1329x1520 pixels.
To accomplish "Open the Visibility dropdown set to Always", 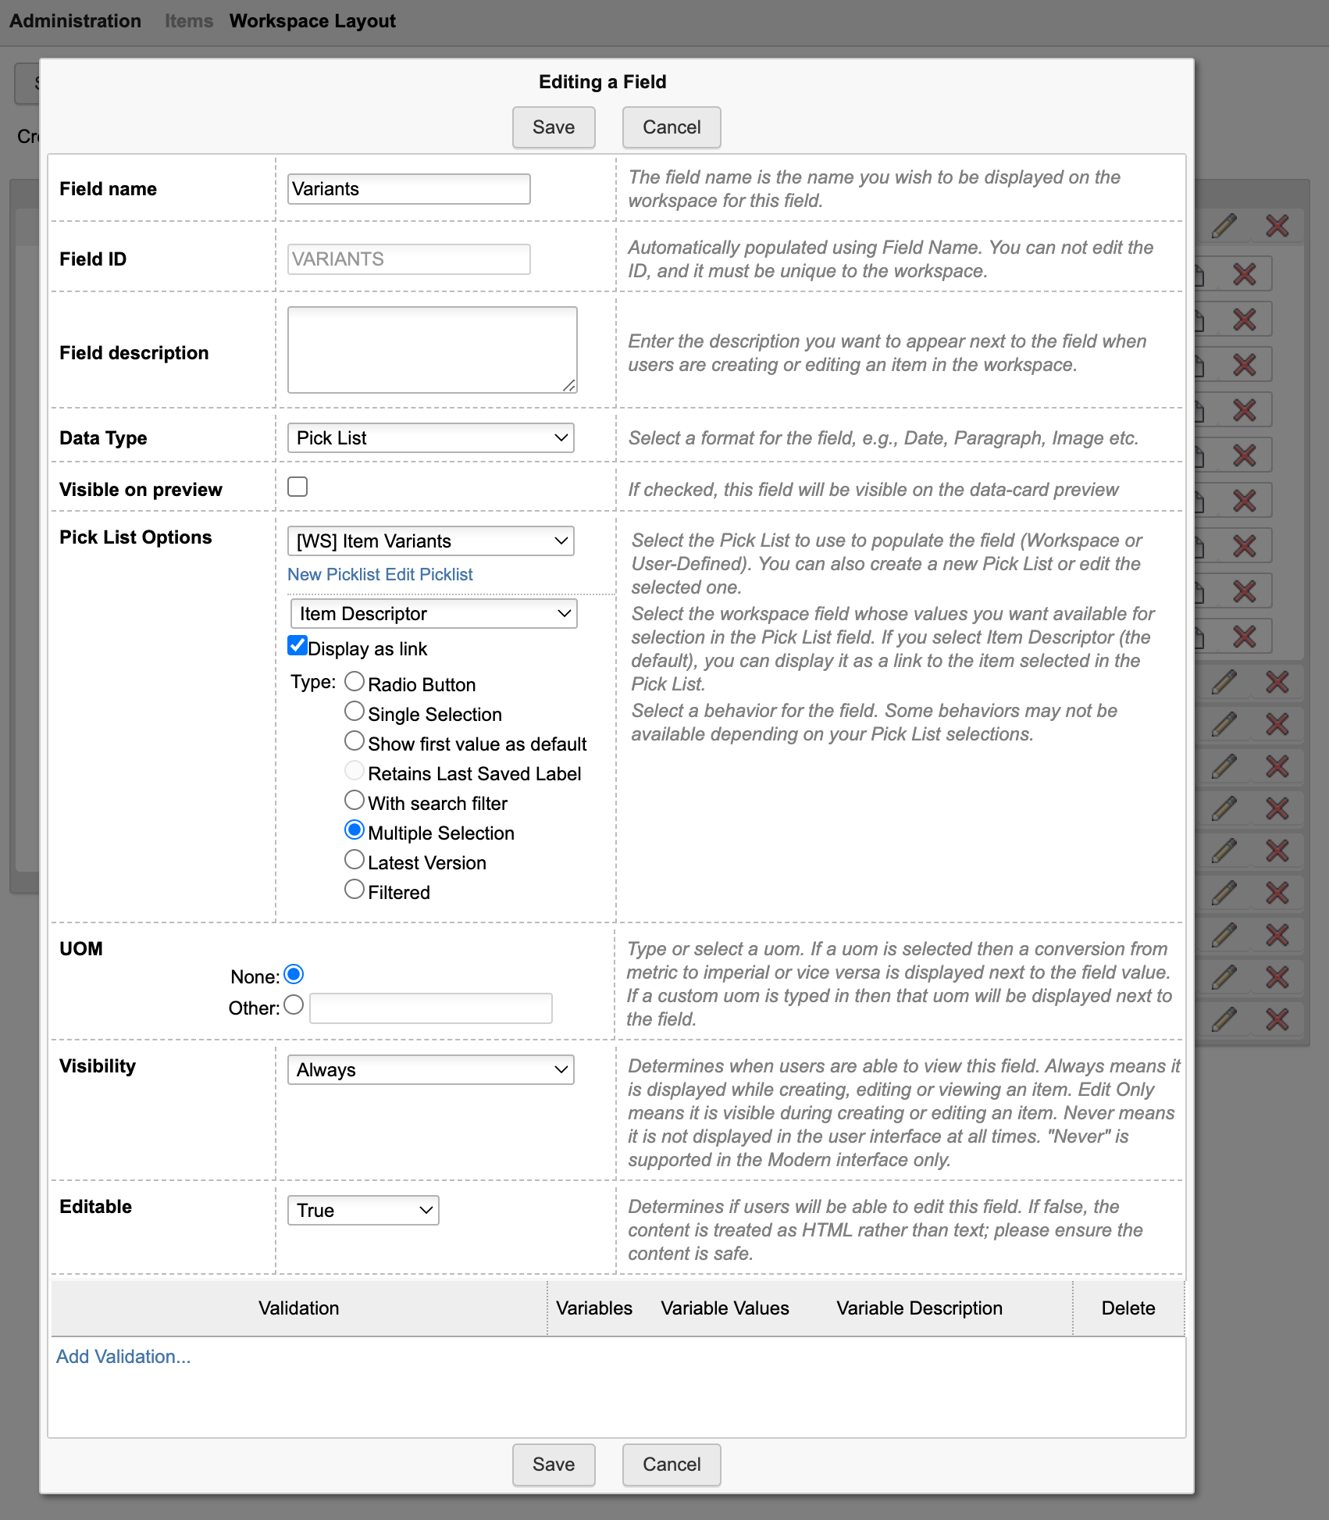I will pos(430,1070).
